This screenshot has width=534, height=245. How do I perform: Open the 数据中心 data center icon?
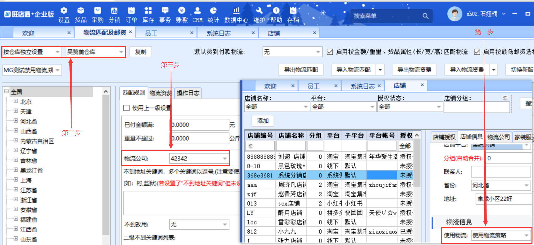(x=236, y=11)
